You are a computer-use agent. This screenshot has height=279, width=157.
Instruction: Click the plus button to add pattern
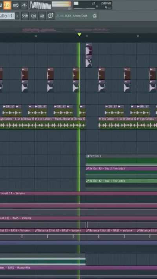coord(17,16)
